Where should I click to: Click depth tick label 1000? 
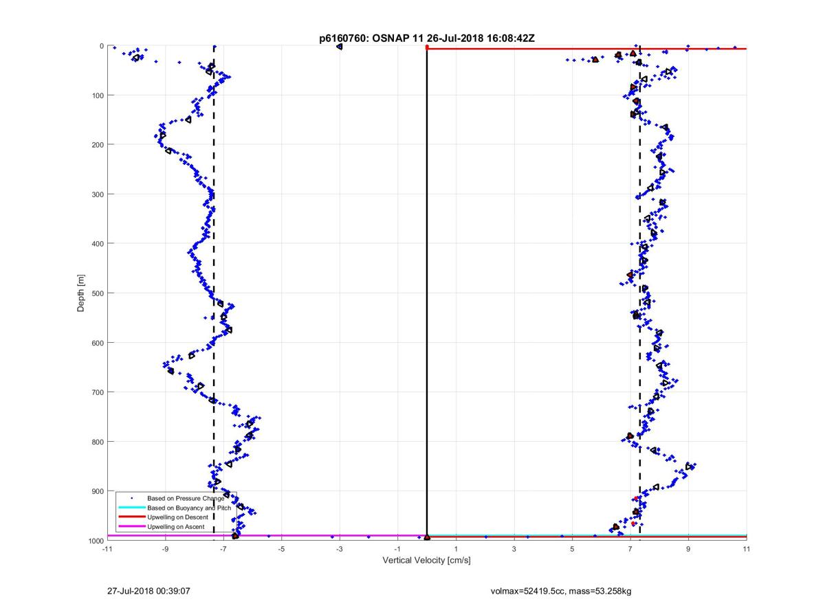(x=96, y=541)
